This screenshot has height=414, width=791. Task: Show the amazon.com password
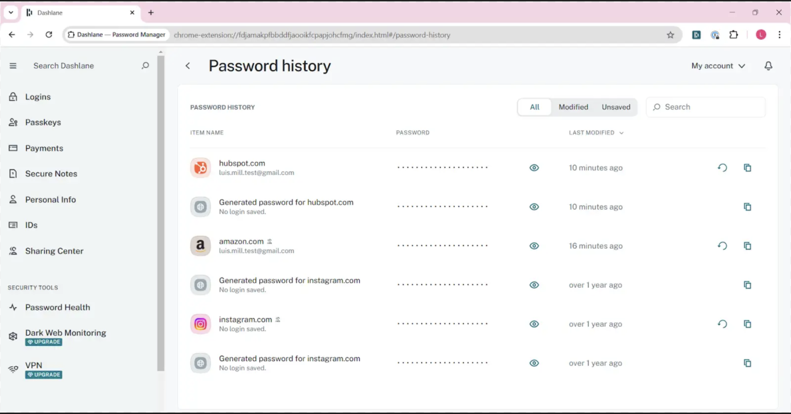click(x=534, y=246)
